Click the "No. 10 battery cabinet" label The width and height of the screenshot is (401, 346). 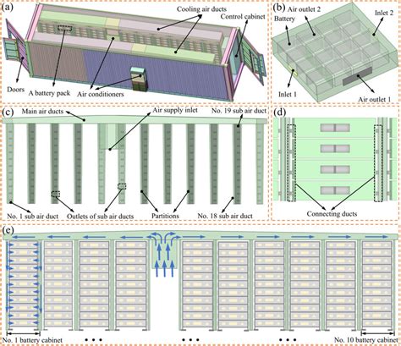pos(365,340)
